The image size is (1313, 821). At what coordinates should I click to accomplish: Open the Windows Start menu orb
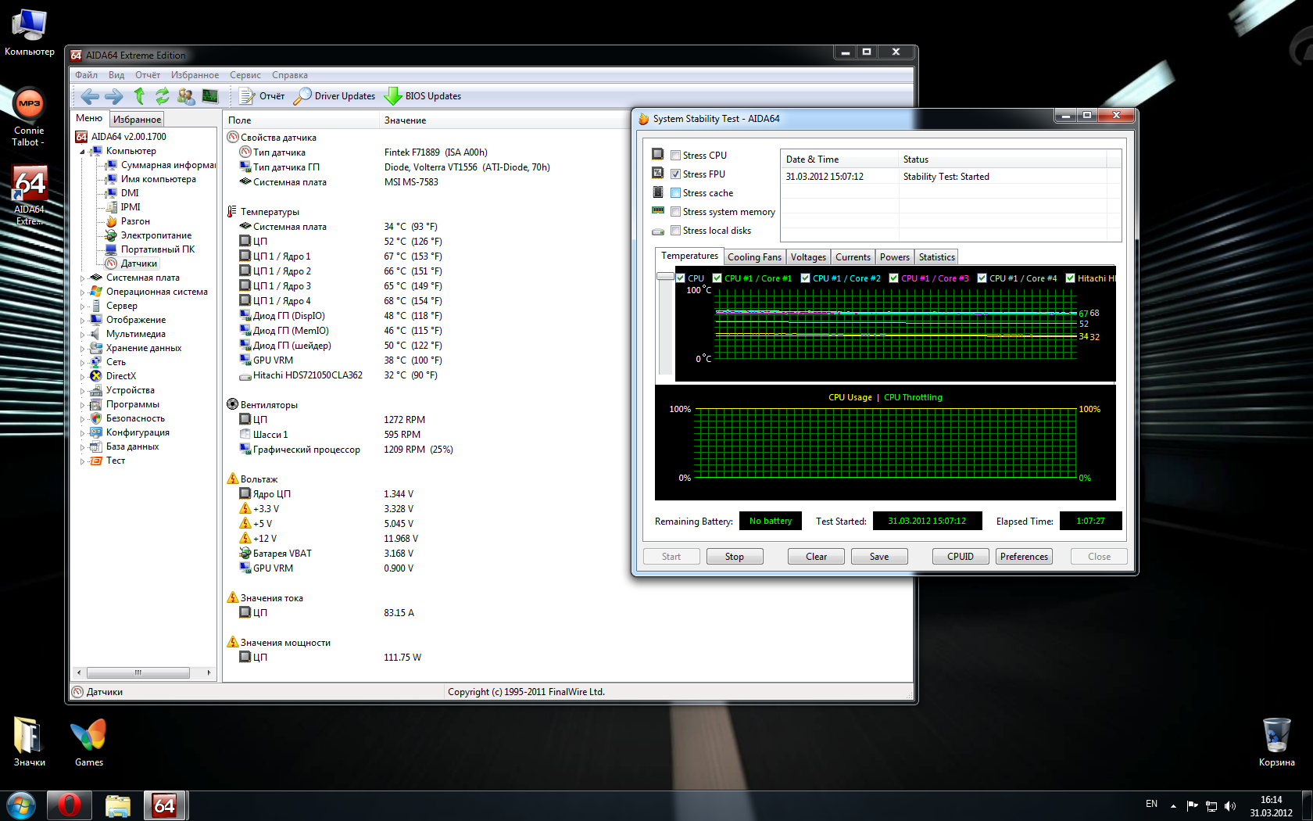click(21, 805)
